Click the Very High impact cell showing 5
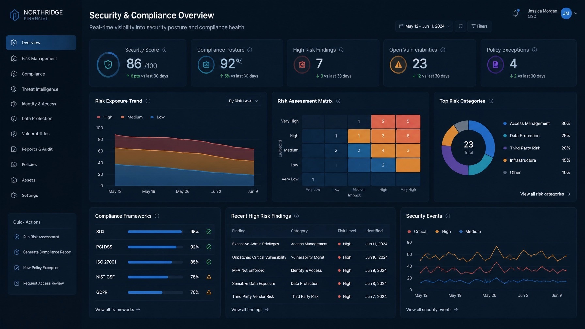This screenshot has height=329, width=585. (x=408, y=121)
